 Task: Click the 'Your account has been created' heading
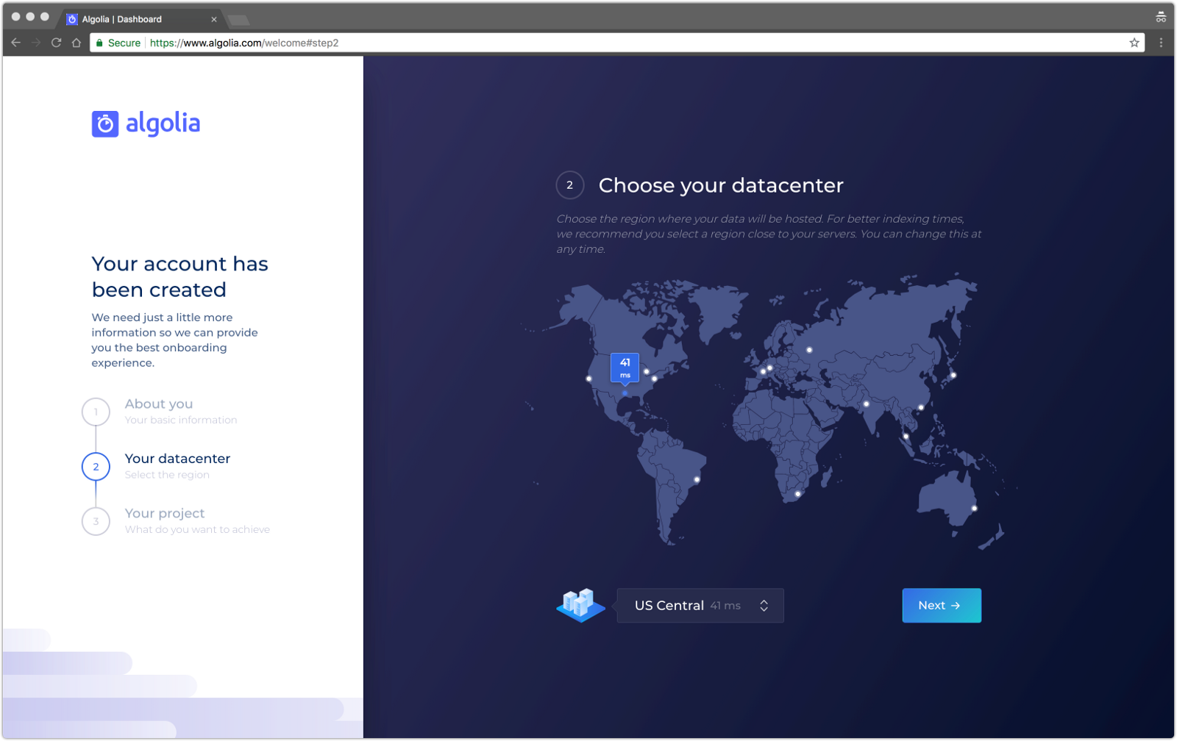[x=180, y=276]
